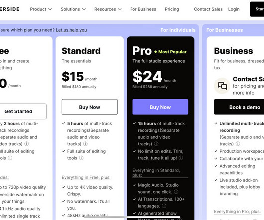Image resolution: width=264 pixels, height=220 pixels.
Task: Click info icon by Business multi-track recording
Action: pyautogui.click(x=238, y=144)
